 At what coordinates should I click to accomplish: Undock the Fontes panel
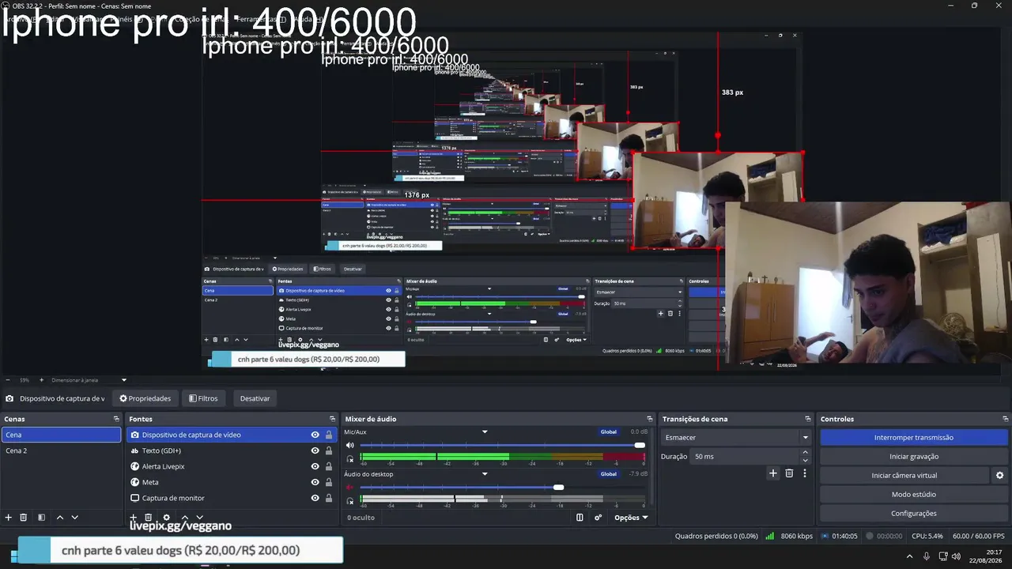[x=333, y=419]
